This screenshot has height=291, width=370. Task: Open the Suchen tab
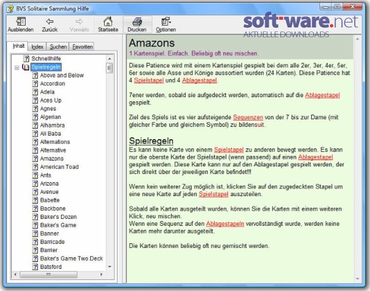tap(58, 47)
